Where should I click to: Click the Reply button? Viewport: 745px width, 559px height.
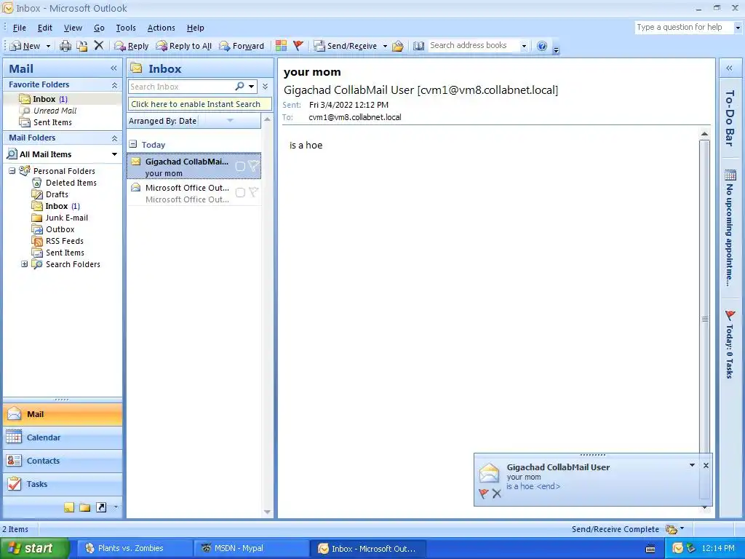coord(132,46)
